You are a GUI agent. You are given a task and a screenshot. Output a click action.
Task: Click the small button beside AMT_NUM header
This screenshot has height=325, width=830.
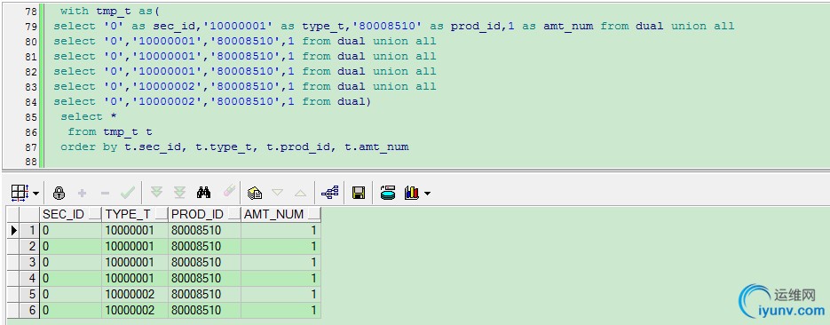pos(314,214)
